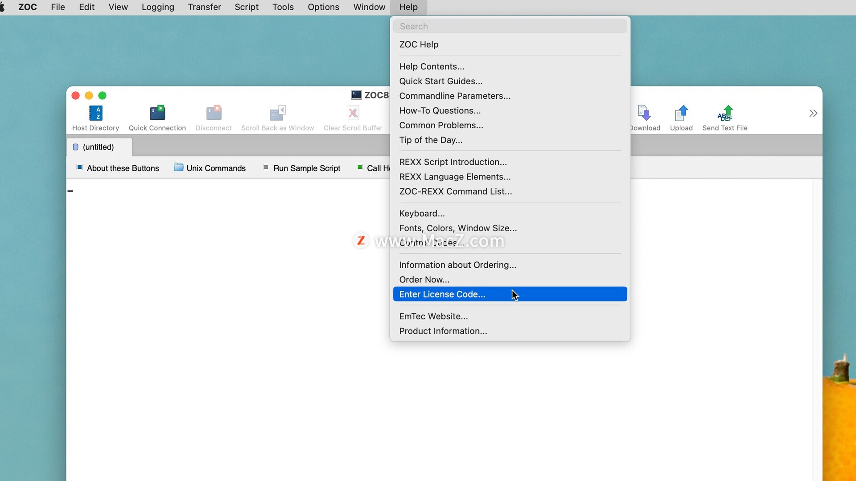Open the File menu
Screen dimensions: 856x481
(x=58, y=7)
